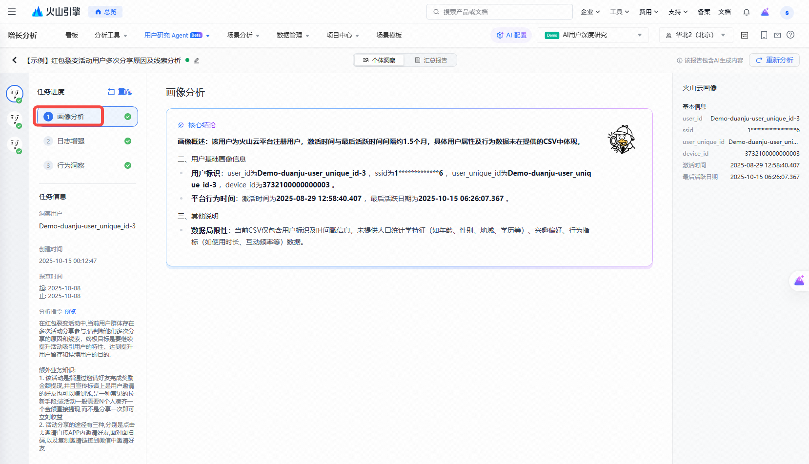Screen dimensions: 809x464
Task: Click the console switch arrows icon
Action: (x=745, y=35)
